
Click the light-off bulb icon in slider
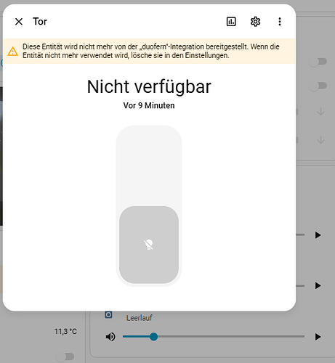pyautogui.click(x=149, y=245)
